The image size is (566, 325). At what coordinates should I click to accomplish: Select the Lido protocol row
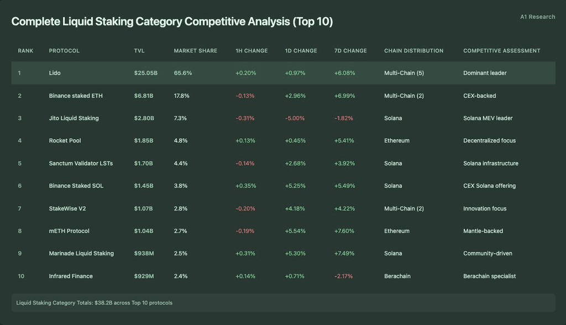(284, 73)
